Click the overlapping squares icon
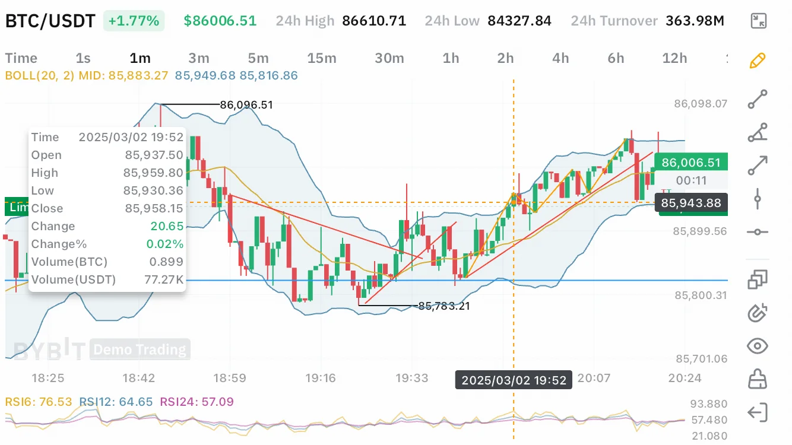This screenshot has height=445, width=792. [x=758, y=279]
